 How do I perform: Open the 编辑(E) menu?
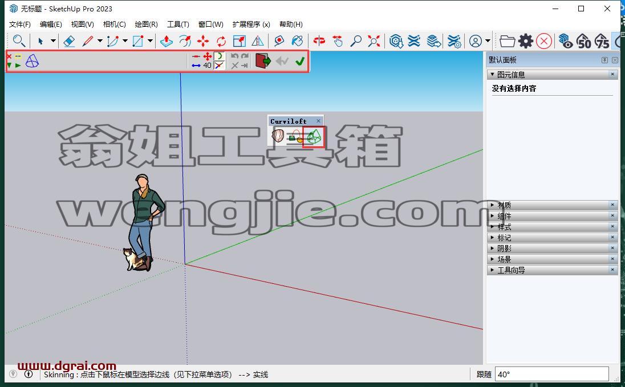click(x=51, y=25)
